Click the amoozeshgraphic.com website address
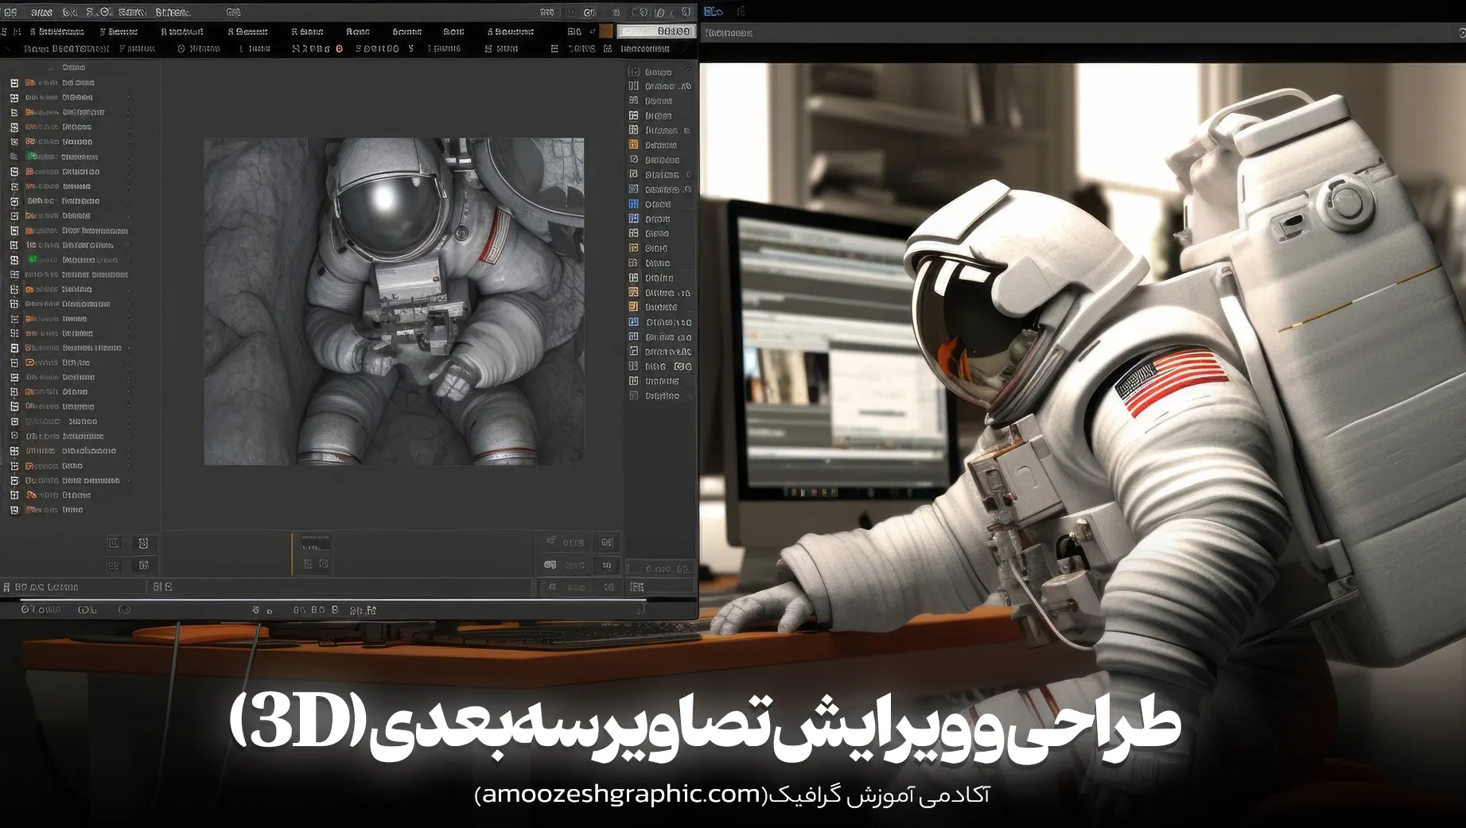The image size is (1466, 828). (621, 794)
